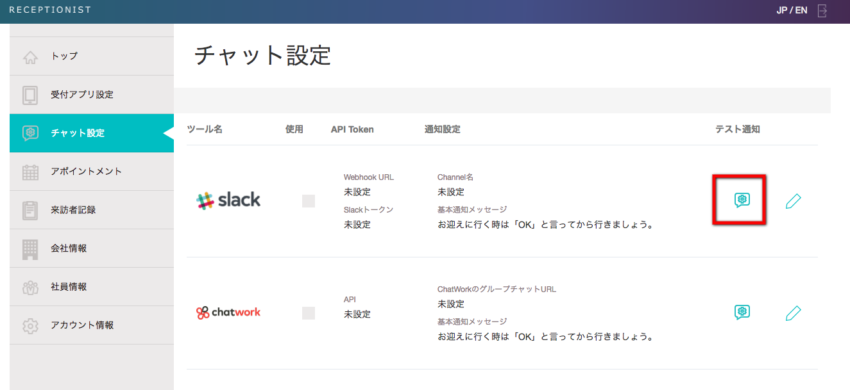Click the logout icon in header
Image resolution: width=850 pixels, height=390 pixels.
(822, 11)
